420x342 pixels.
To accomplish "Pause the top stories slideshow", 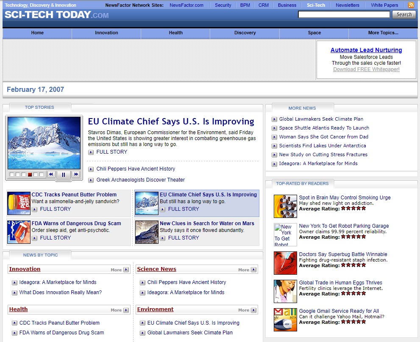I will click(64, 174).
